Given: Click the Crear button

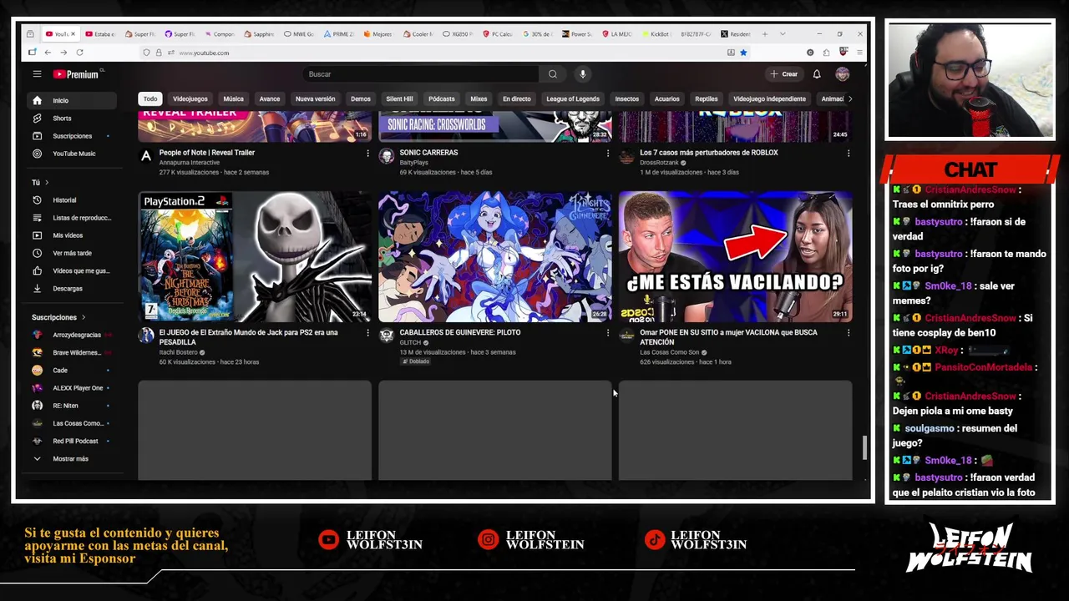Looking at the screenshot, I should (x=783, y=74).
